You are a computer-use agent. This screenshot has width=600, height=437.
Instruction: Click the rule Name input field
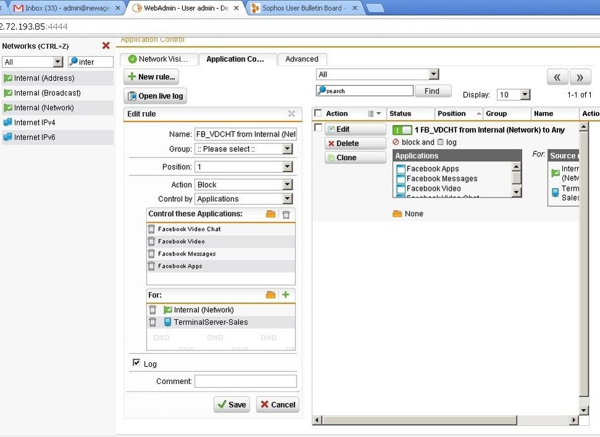coord(246,134)
